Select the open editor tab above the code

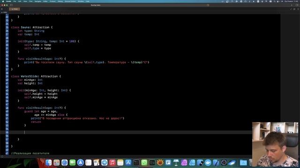(x=15, y=9)
